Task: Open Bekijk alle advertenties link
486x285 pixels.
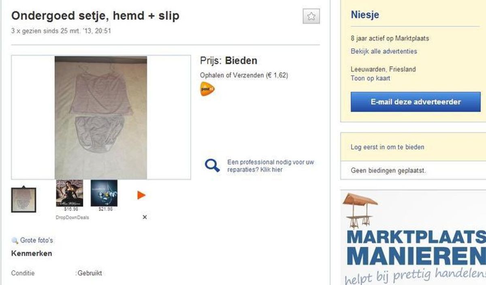Action: click(384, 51)
